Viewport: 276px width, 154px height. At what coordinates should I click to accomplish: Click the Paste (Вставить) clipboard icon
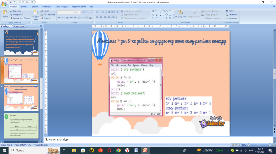click(x=5, y=12)
